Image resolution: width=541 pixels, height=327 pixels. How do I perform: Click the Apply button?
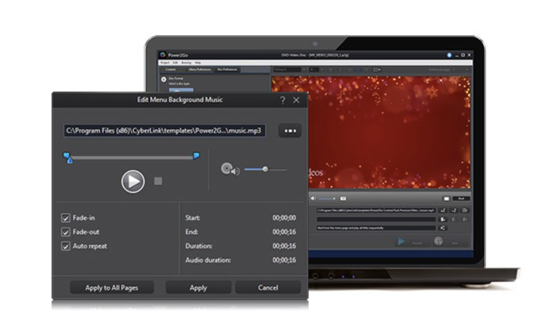198,287
